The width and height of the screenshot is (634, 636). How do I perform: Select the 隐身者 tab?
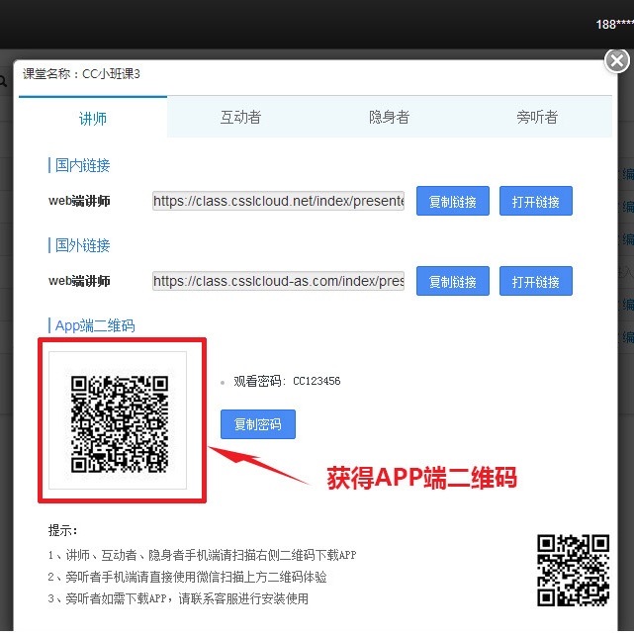pos(389,118)
